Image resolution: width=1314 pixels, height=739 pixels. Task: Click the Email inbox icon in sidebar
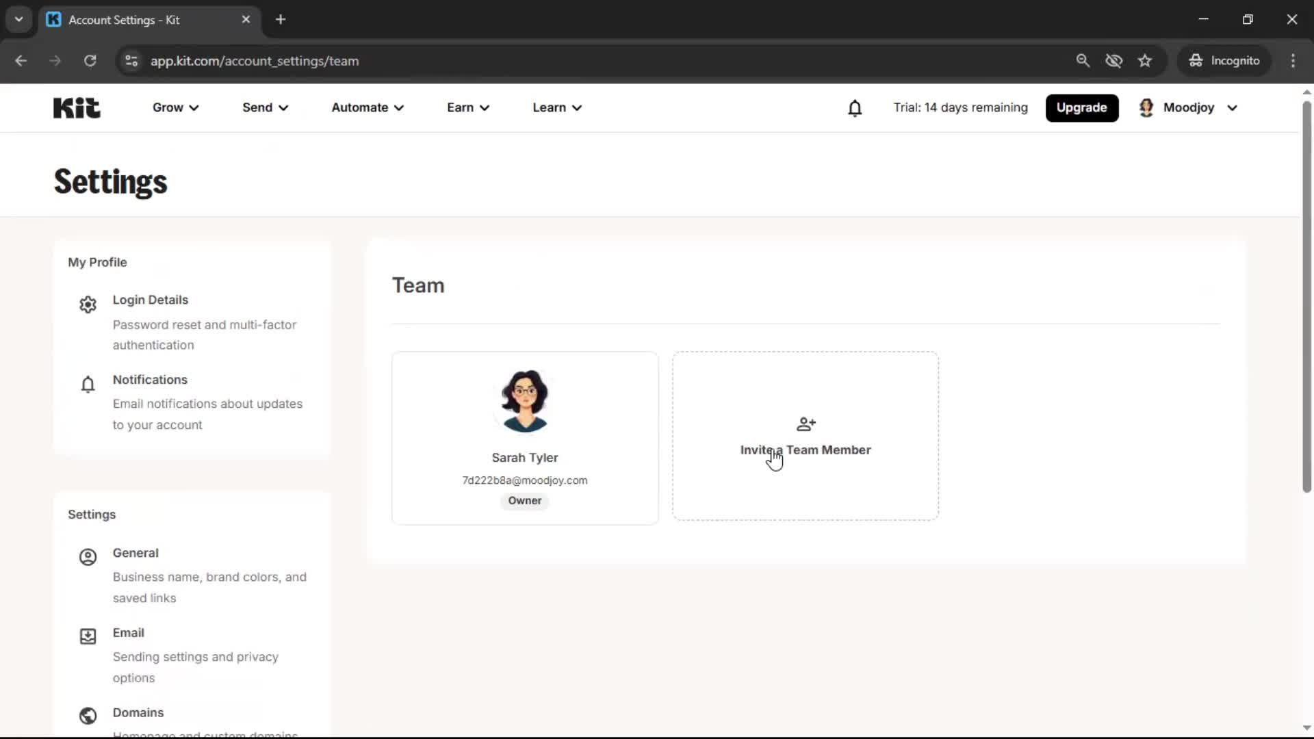click(x=88, y=636)
